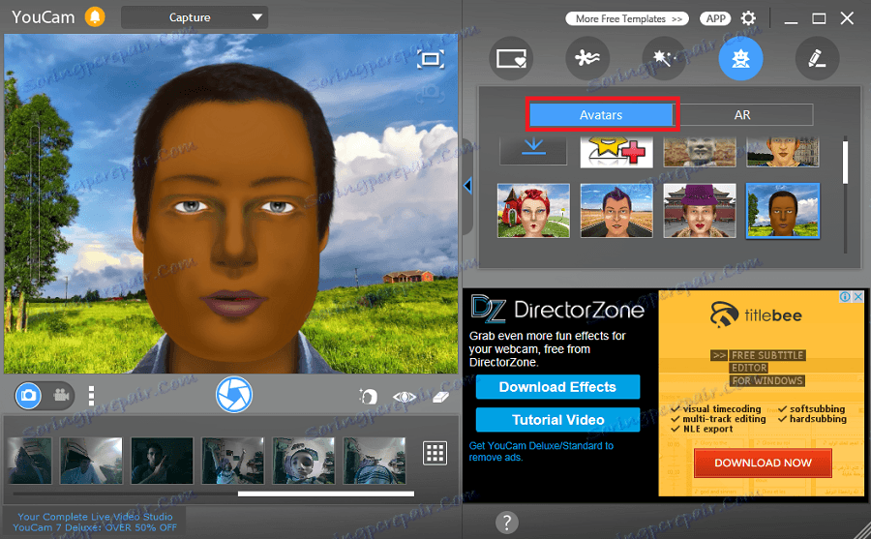Open the magic wand filters icon

coord(664,58)
